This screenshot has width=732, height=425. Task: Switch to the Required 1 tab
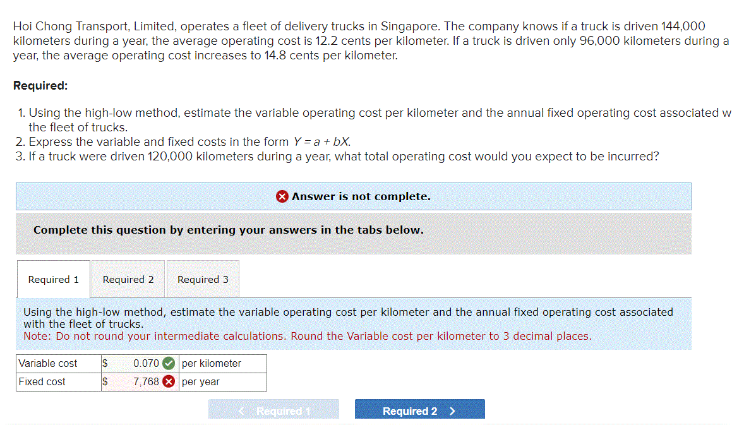(53, 279)
